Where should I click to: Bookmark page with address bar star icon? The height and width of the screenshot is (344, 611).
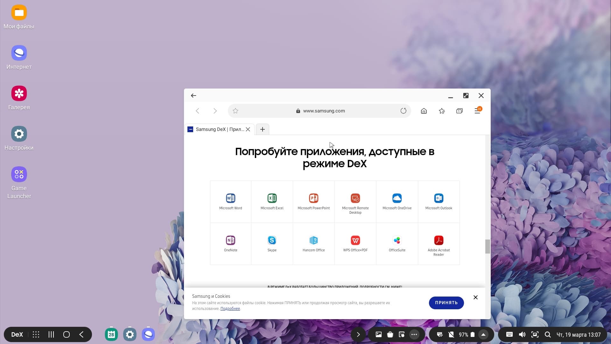click(x=235, y=111)
